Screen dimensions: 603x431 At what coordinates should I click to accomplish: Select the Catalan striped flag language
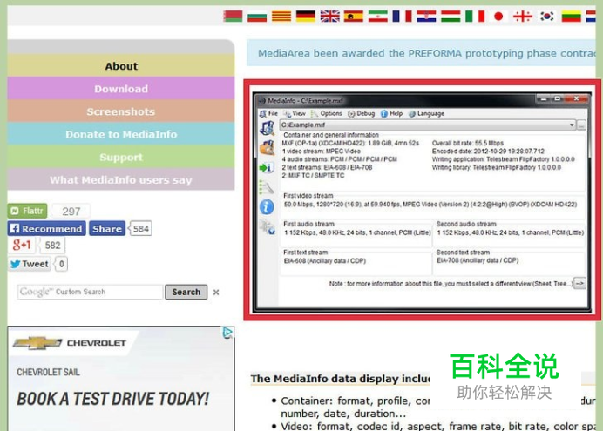click(x=281, y=17)
